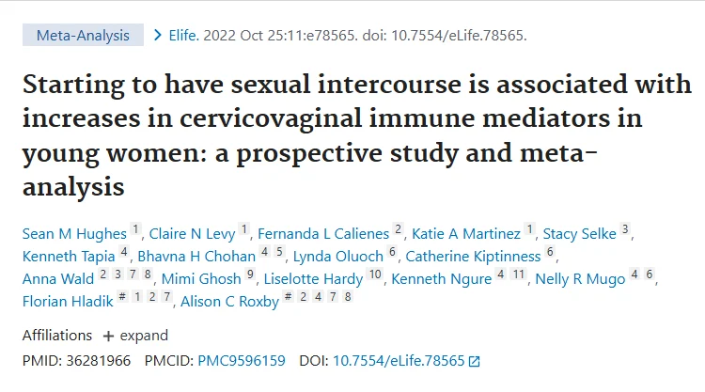Open author Sean M Hughes

tap(74, 231)
